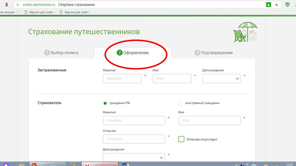The image size is (296, 166).
Task: Expand policyholder's 'Дата рождения' dropdown
Action: pos(134,157)
